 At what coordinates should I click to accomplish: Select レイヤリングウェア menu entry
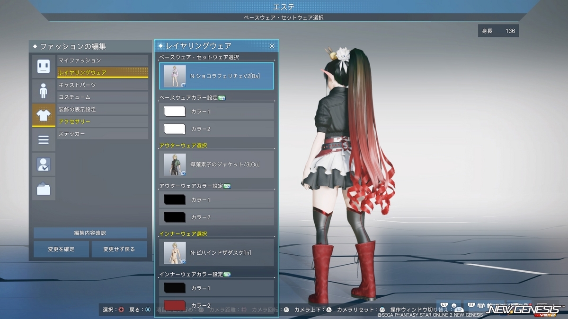(103, 72)
